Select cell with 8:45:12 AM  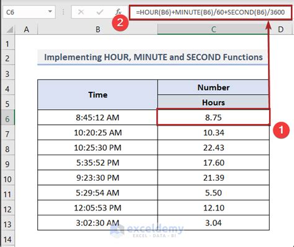click(97, 117)
